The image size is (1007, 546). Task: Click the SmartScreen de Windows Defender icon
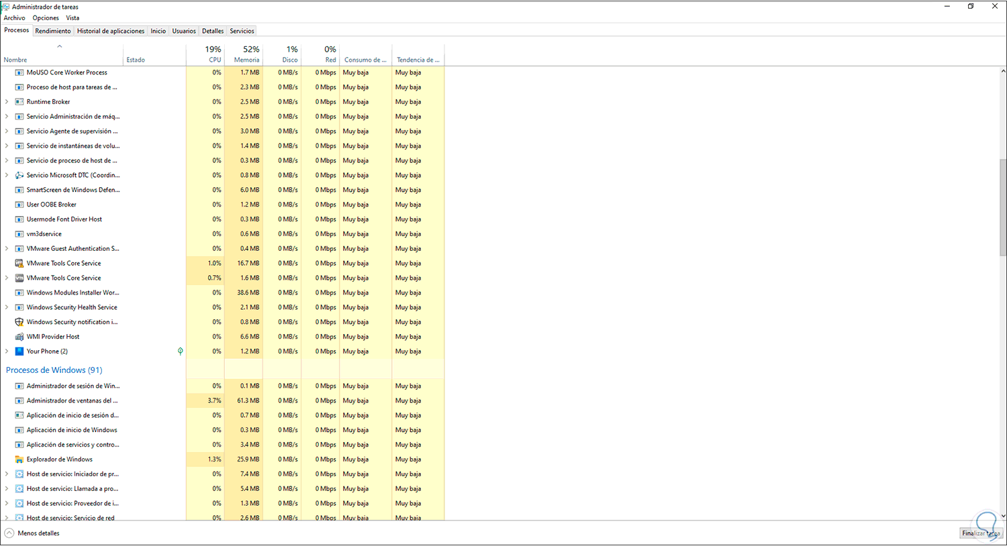19,190
